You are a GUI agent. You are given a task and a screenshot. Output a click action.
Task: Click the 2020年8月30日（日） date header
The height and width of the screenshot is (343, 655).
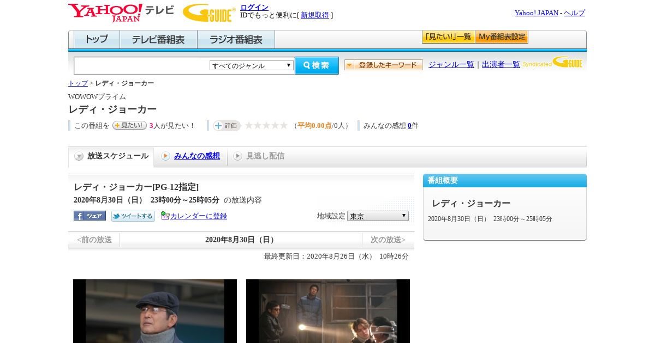[x=241, y=240]
